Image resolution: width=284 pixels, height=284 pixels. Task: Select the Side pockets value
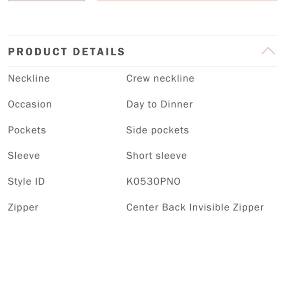(157, 130)
